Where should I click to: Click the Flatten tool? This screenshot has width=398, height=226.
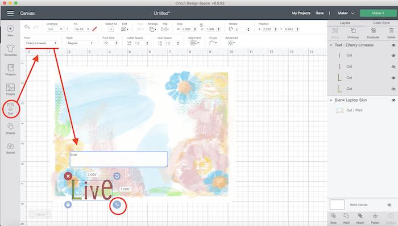pos(375,218)
